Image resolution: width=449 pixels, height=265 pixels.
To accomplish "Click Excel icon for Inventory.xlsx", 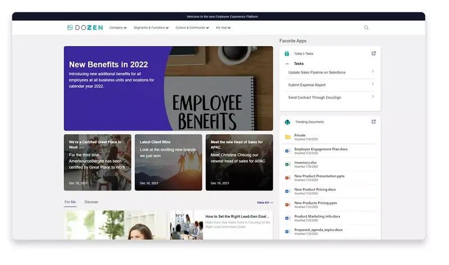I will 288,164.
